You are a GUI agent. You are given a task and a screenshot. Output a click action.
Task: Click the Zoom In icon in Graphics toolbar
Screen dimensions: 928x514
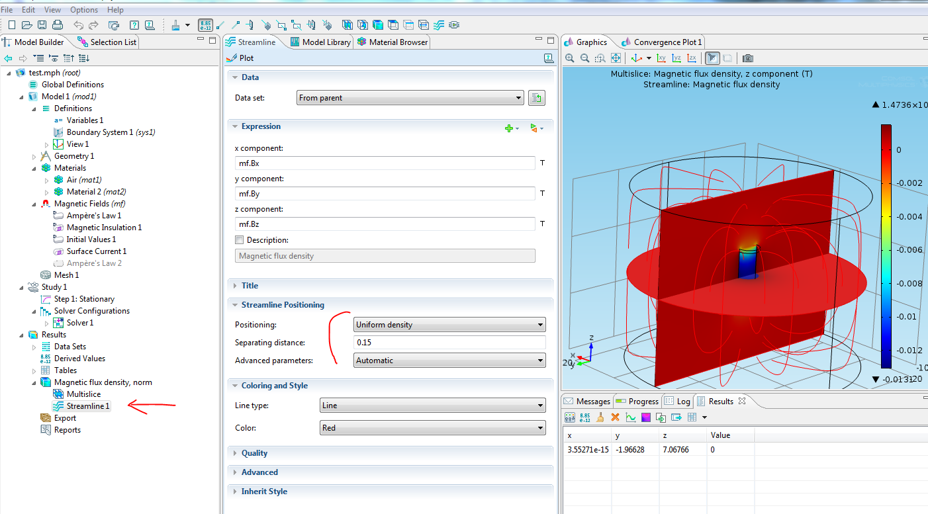pos(569,58)
